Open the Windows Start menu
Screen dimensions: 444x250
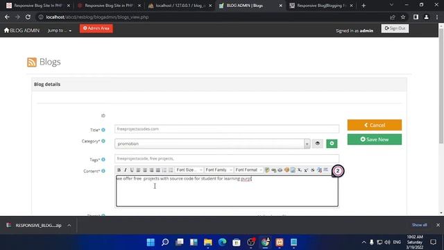point(151,242)
